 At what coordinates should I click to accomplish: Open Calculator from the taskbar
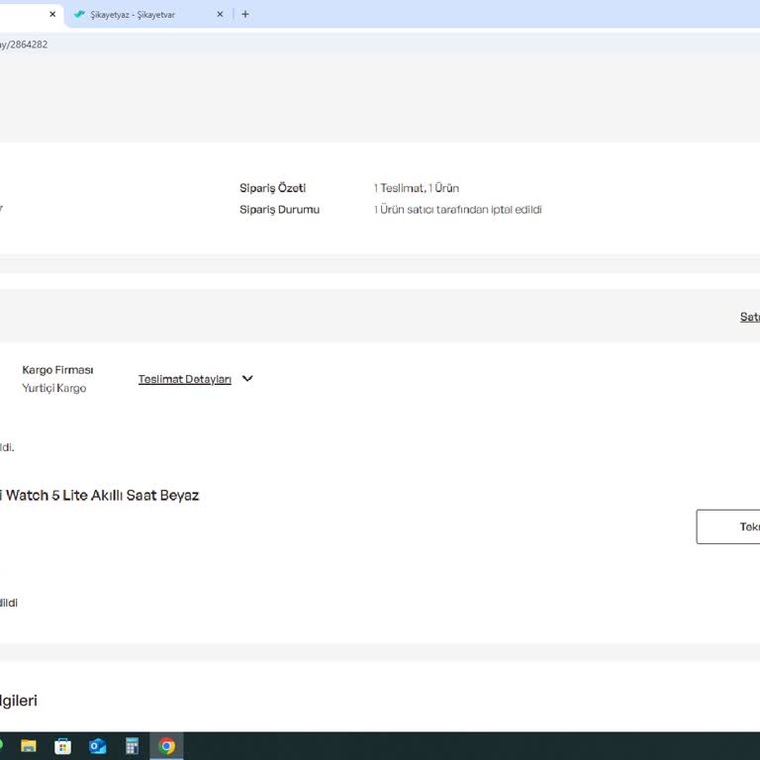click(132, 746)
